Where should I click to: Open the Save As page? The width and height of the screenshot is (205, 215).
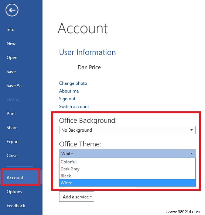[14, 86]
